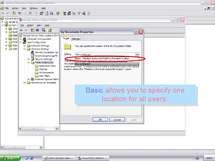Select the Security Settings node
The height and width of the screenshot is (161, 215).
pos(43,59)
